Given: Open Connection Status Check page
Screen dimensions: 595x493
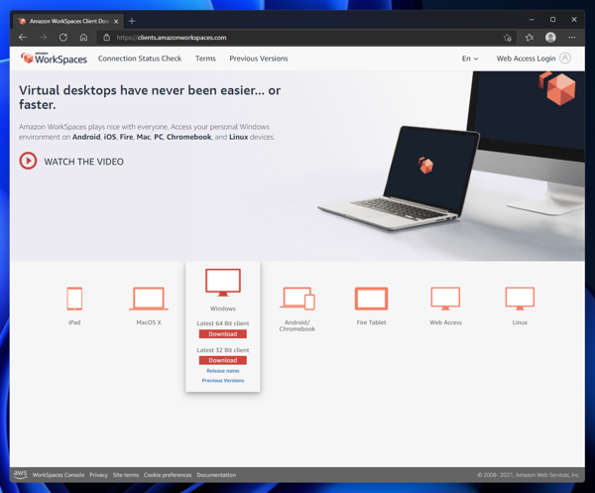Looking at the screenshot, I should (x=140, y=59).
